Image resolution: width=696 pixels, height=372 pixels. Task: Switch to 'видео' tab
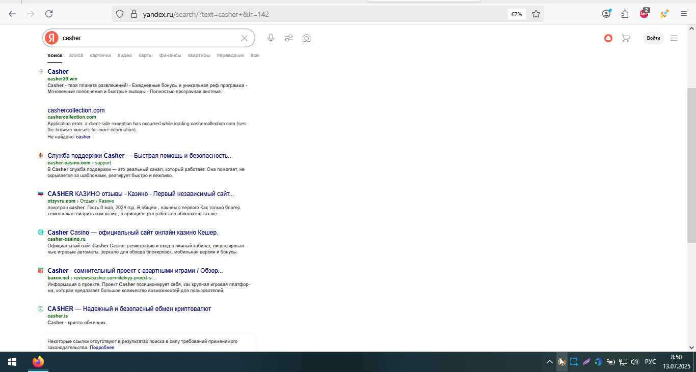[125, 55]
